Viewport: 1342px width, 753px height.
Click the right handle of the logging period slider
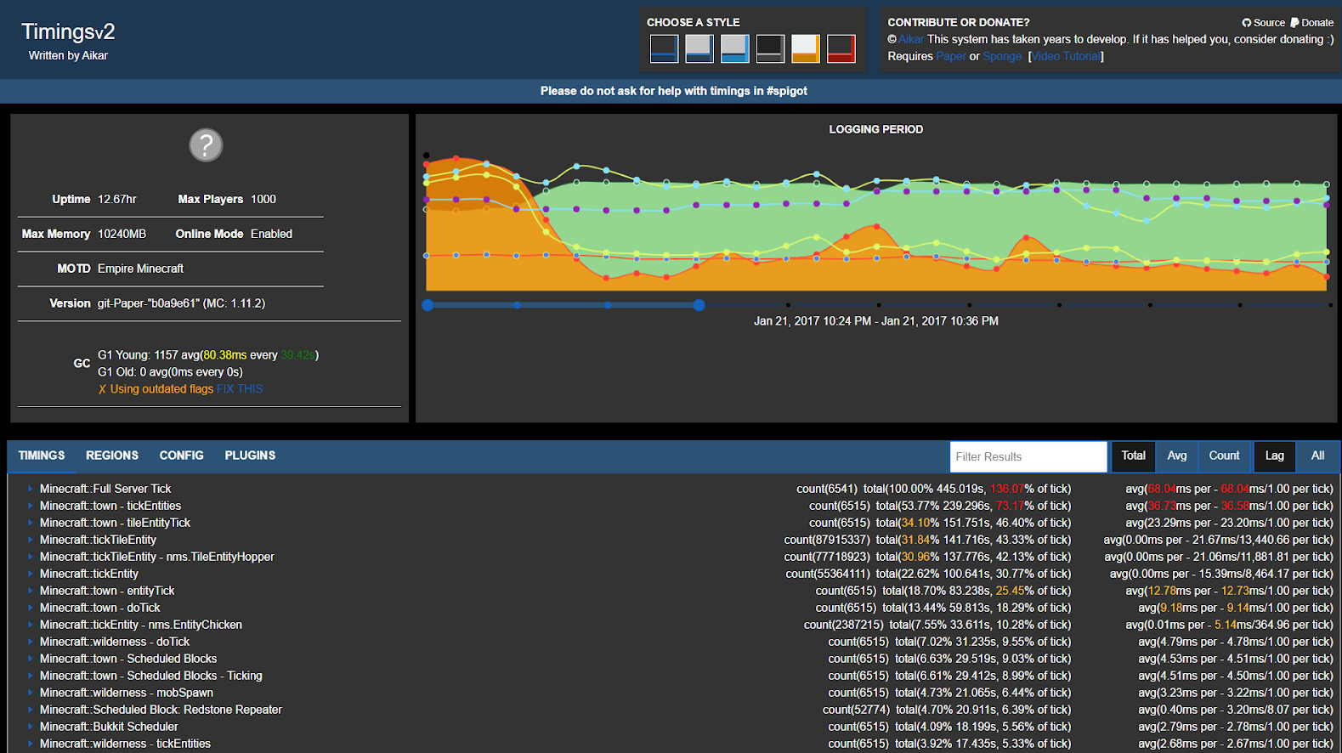[x=699, y=305]
